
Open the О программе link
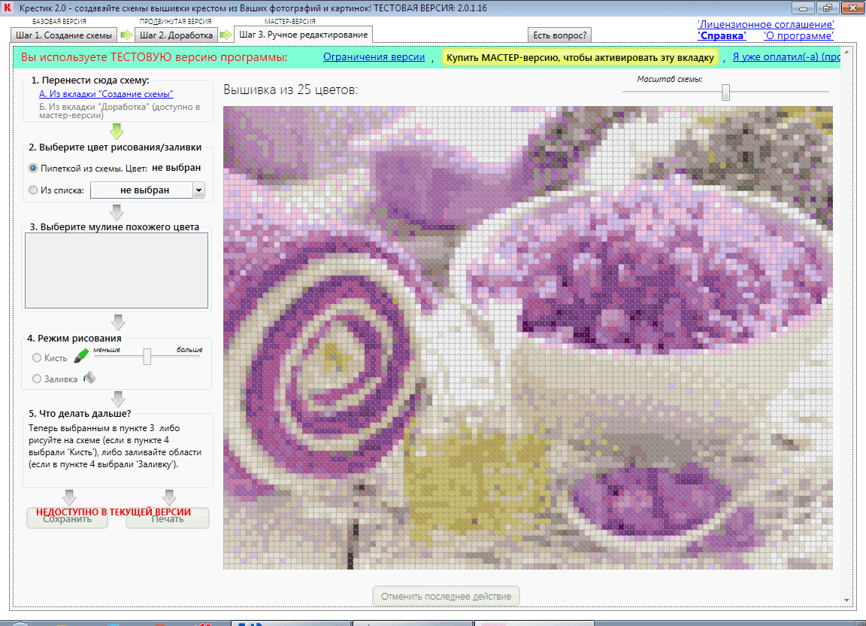tap(798, 35)
